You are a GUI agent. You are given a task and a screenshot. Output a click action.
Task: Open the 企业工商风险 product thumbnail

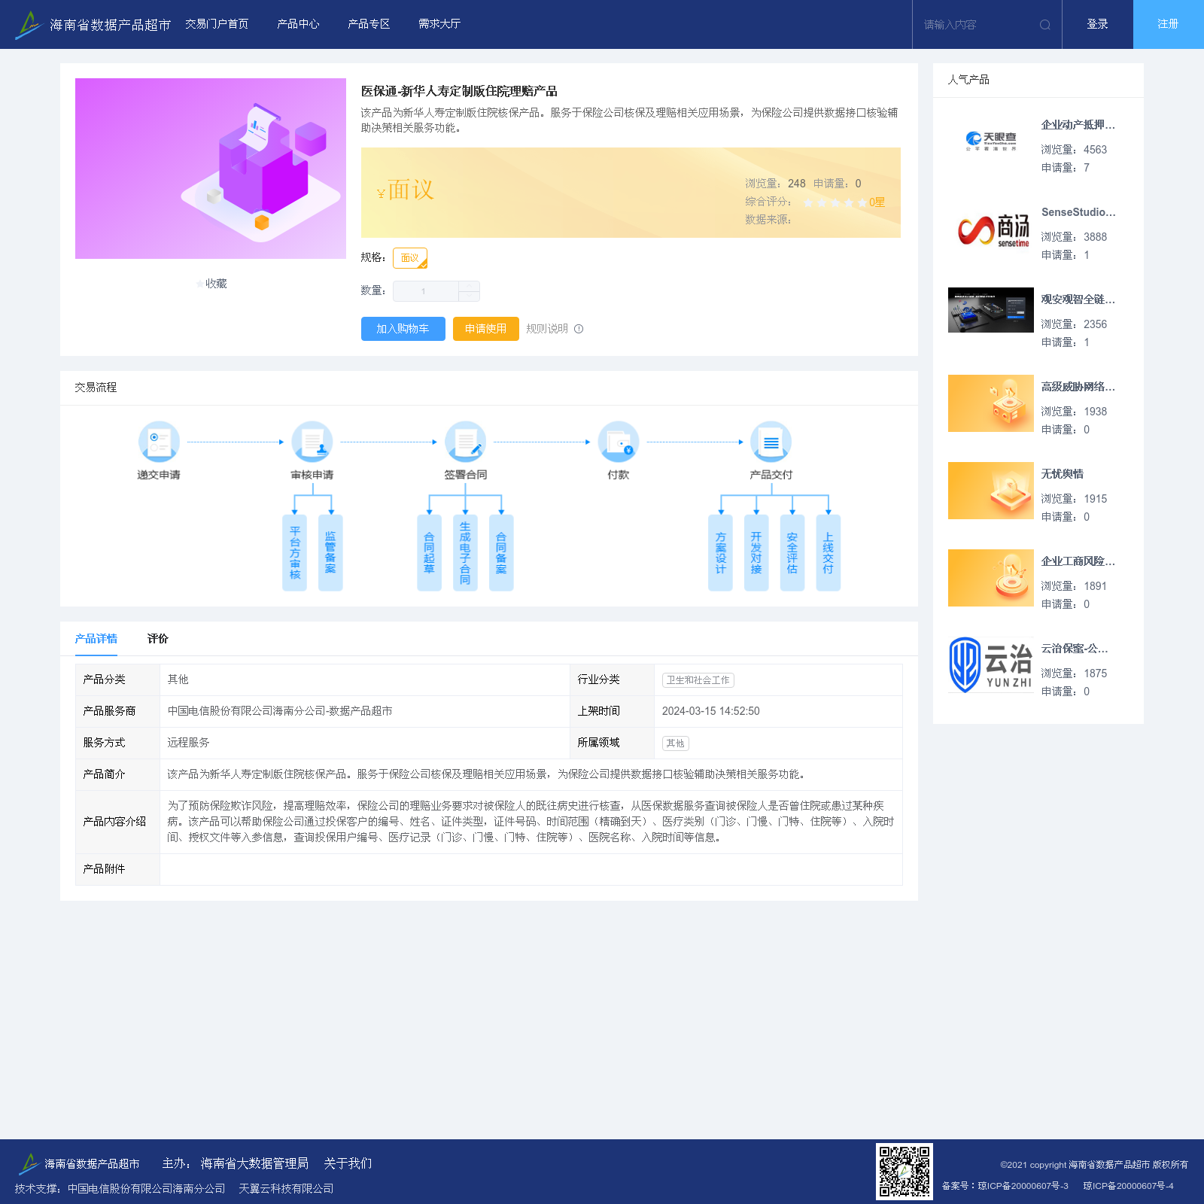tap(991, 578)
